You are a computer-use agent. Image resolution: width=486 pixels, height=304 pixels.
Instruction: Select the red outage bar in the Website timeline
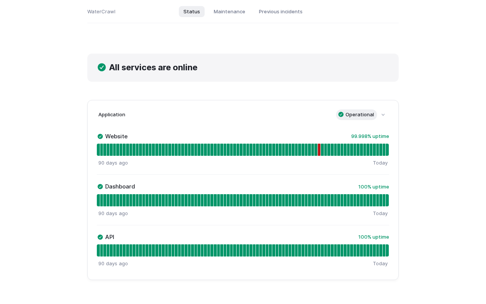tap(319, 150)
